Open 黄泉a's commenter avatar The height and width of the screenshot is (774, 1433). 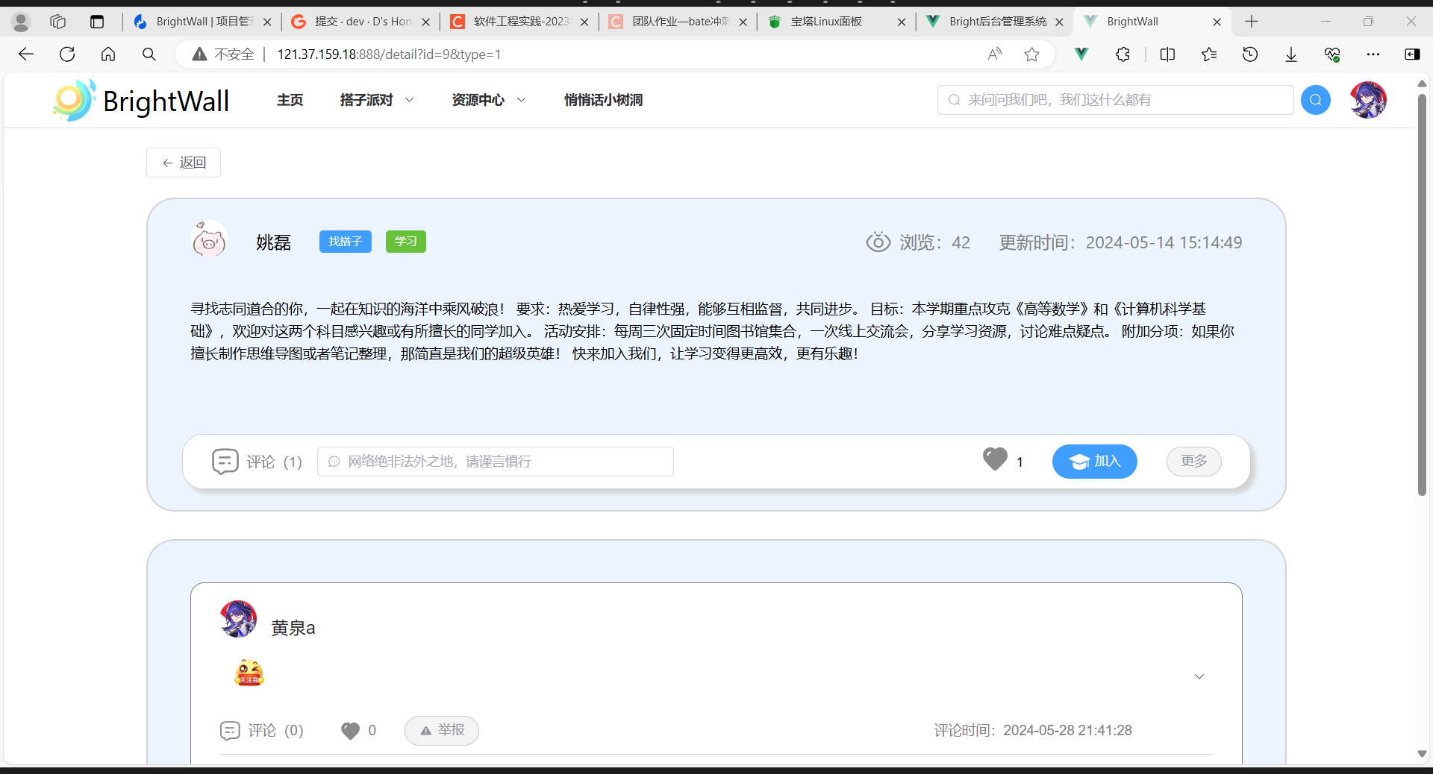click(238, 619)
